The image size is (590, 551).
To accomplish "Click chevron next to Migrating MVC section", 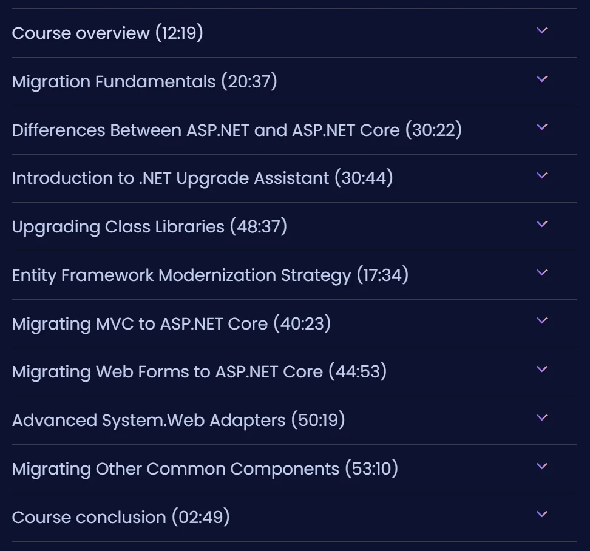I will tap(541, 321).
